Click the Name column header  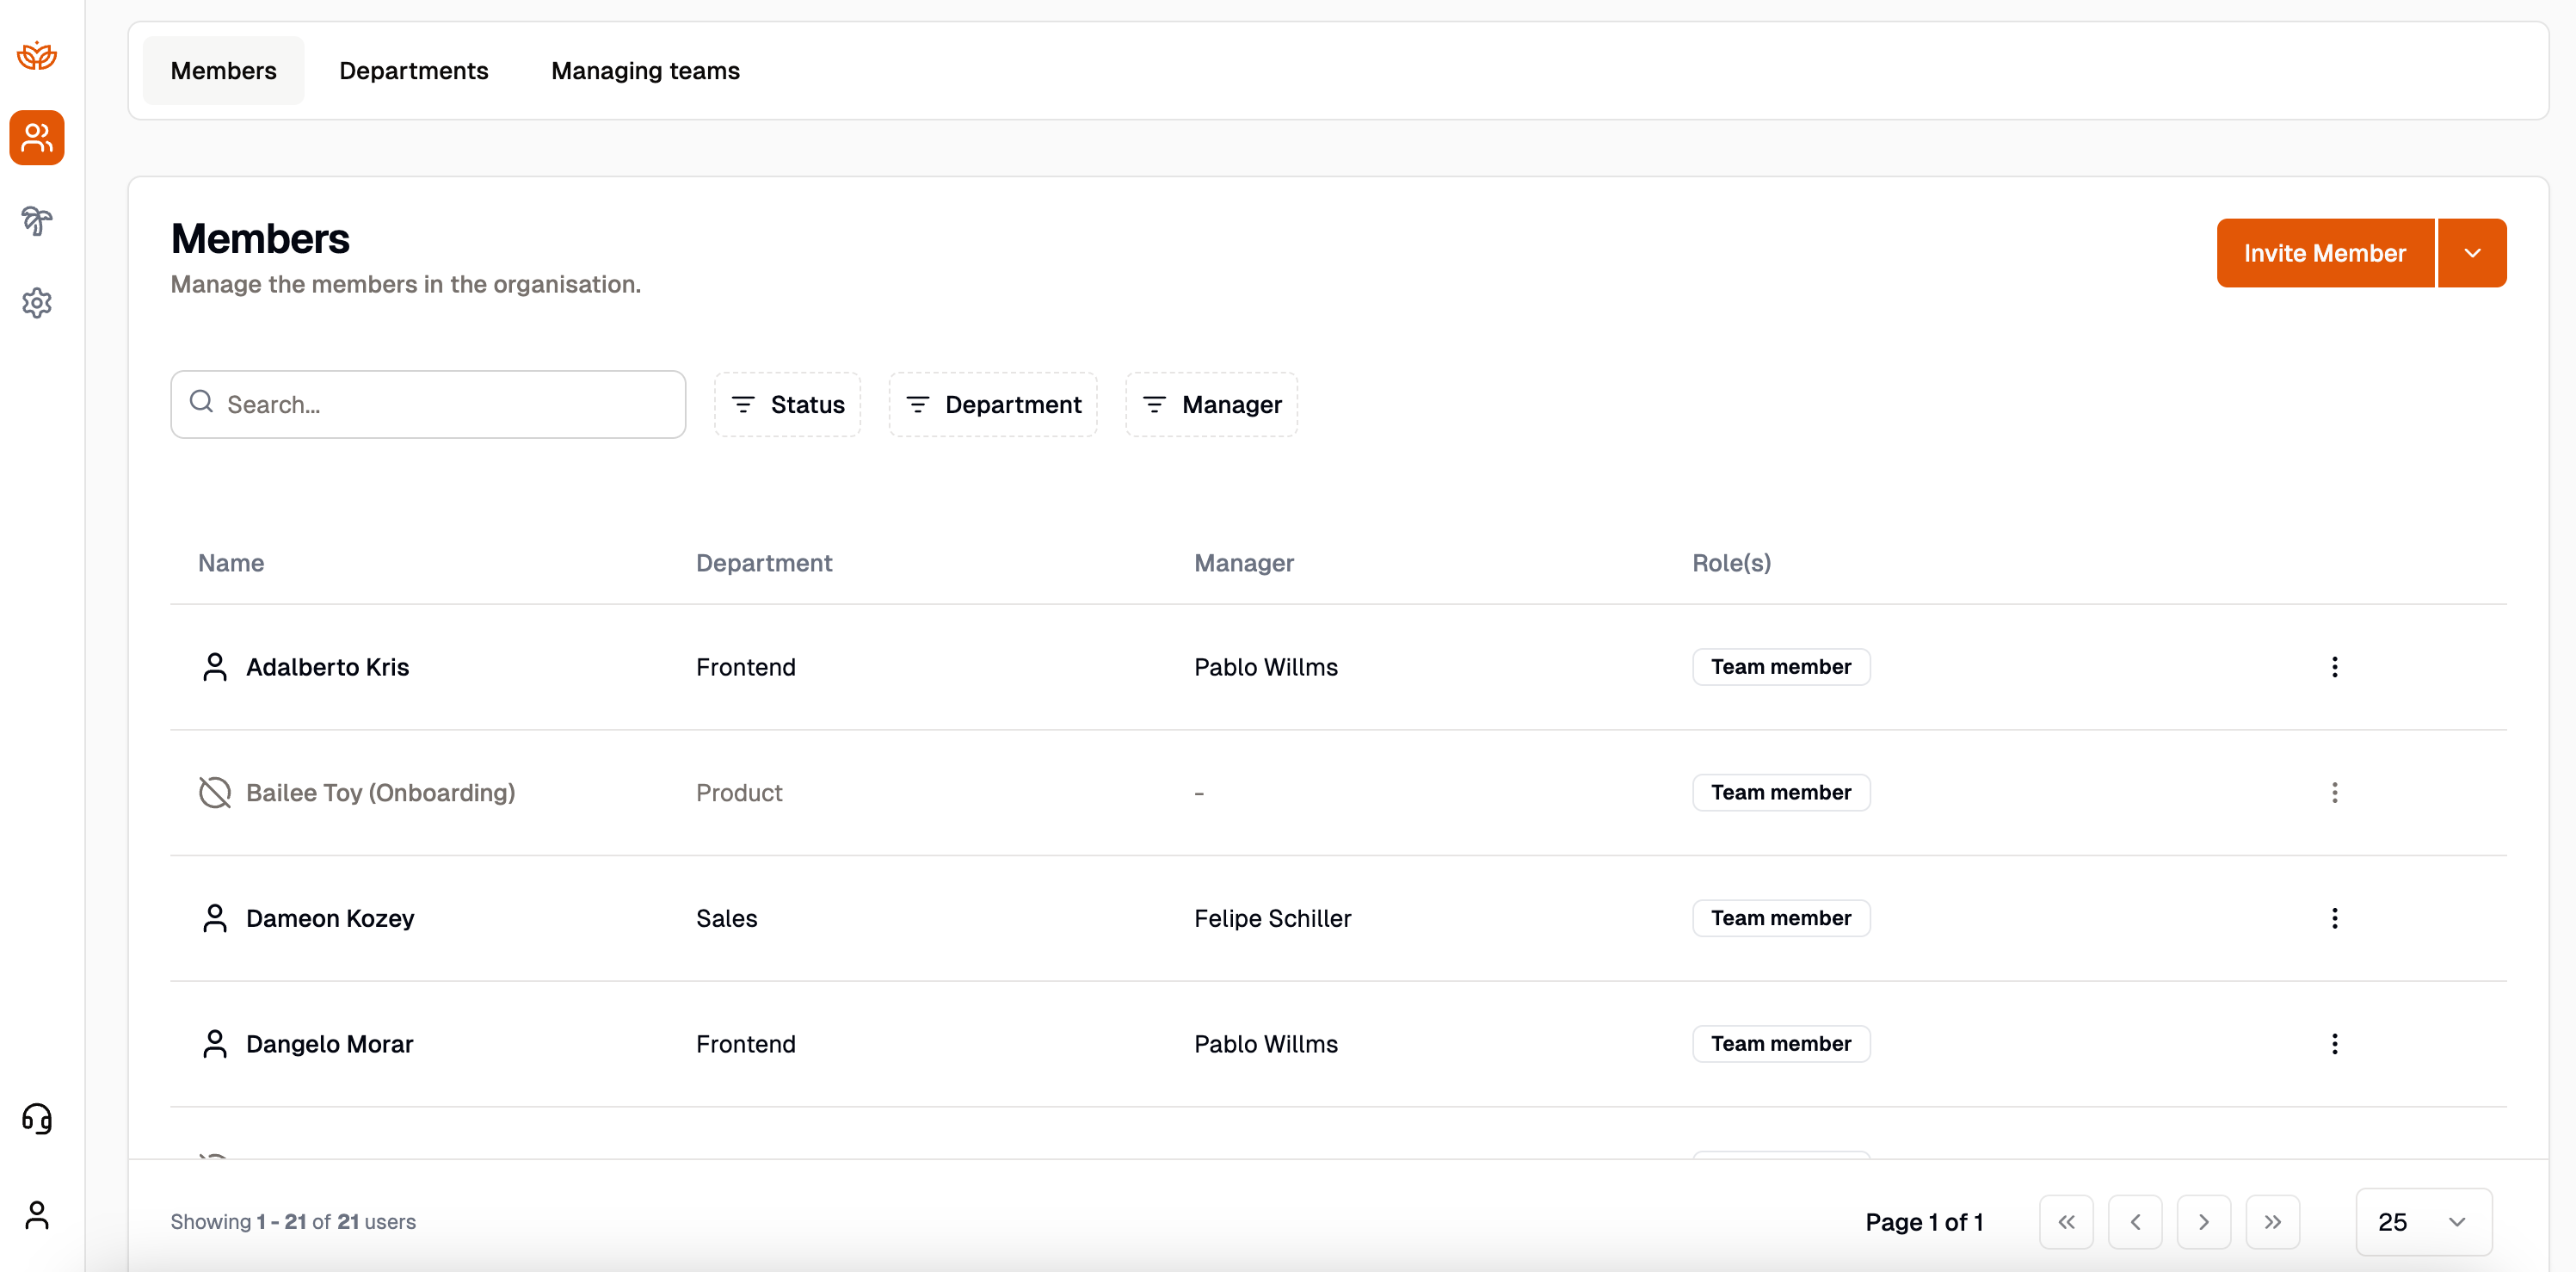(x=231, y=563)
